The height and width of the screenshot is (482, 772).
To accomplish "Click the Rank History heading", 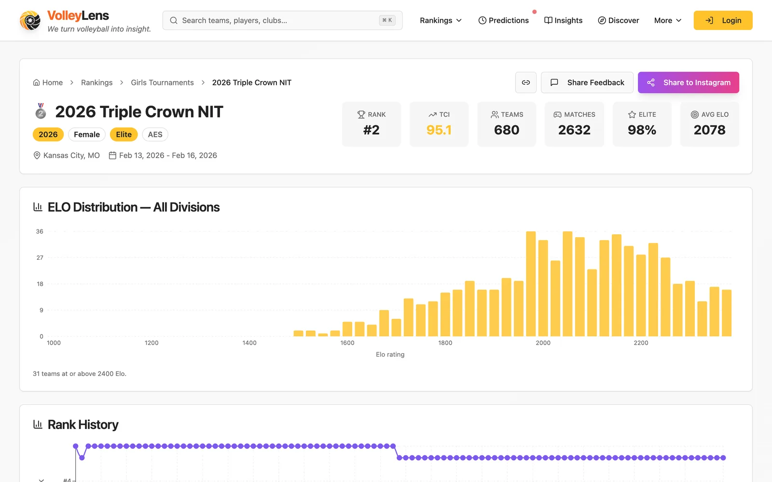I will (83, 425).
